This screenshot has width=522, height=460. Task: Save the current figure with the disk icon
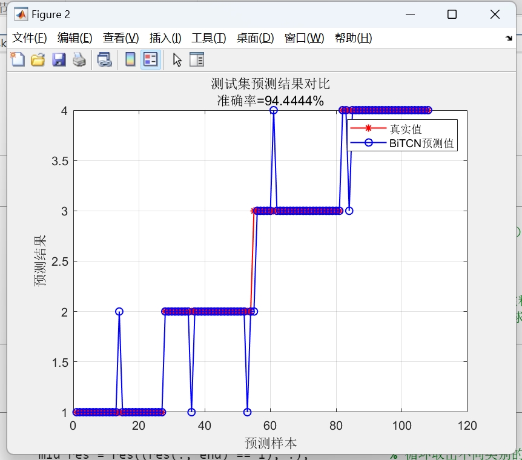tap(59, 59)
